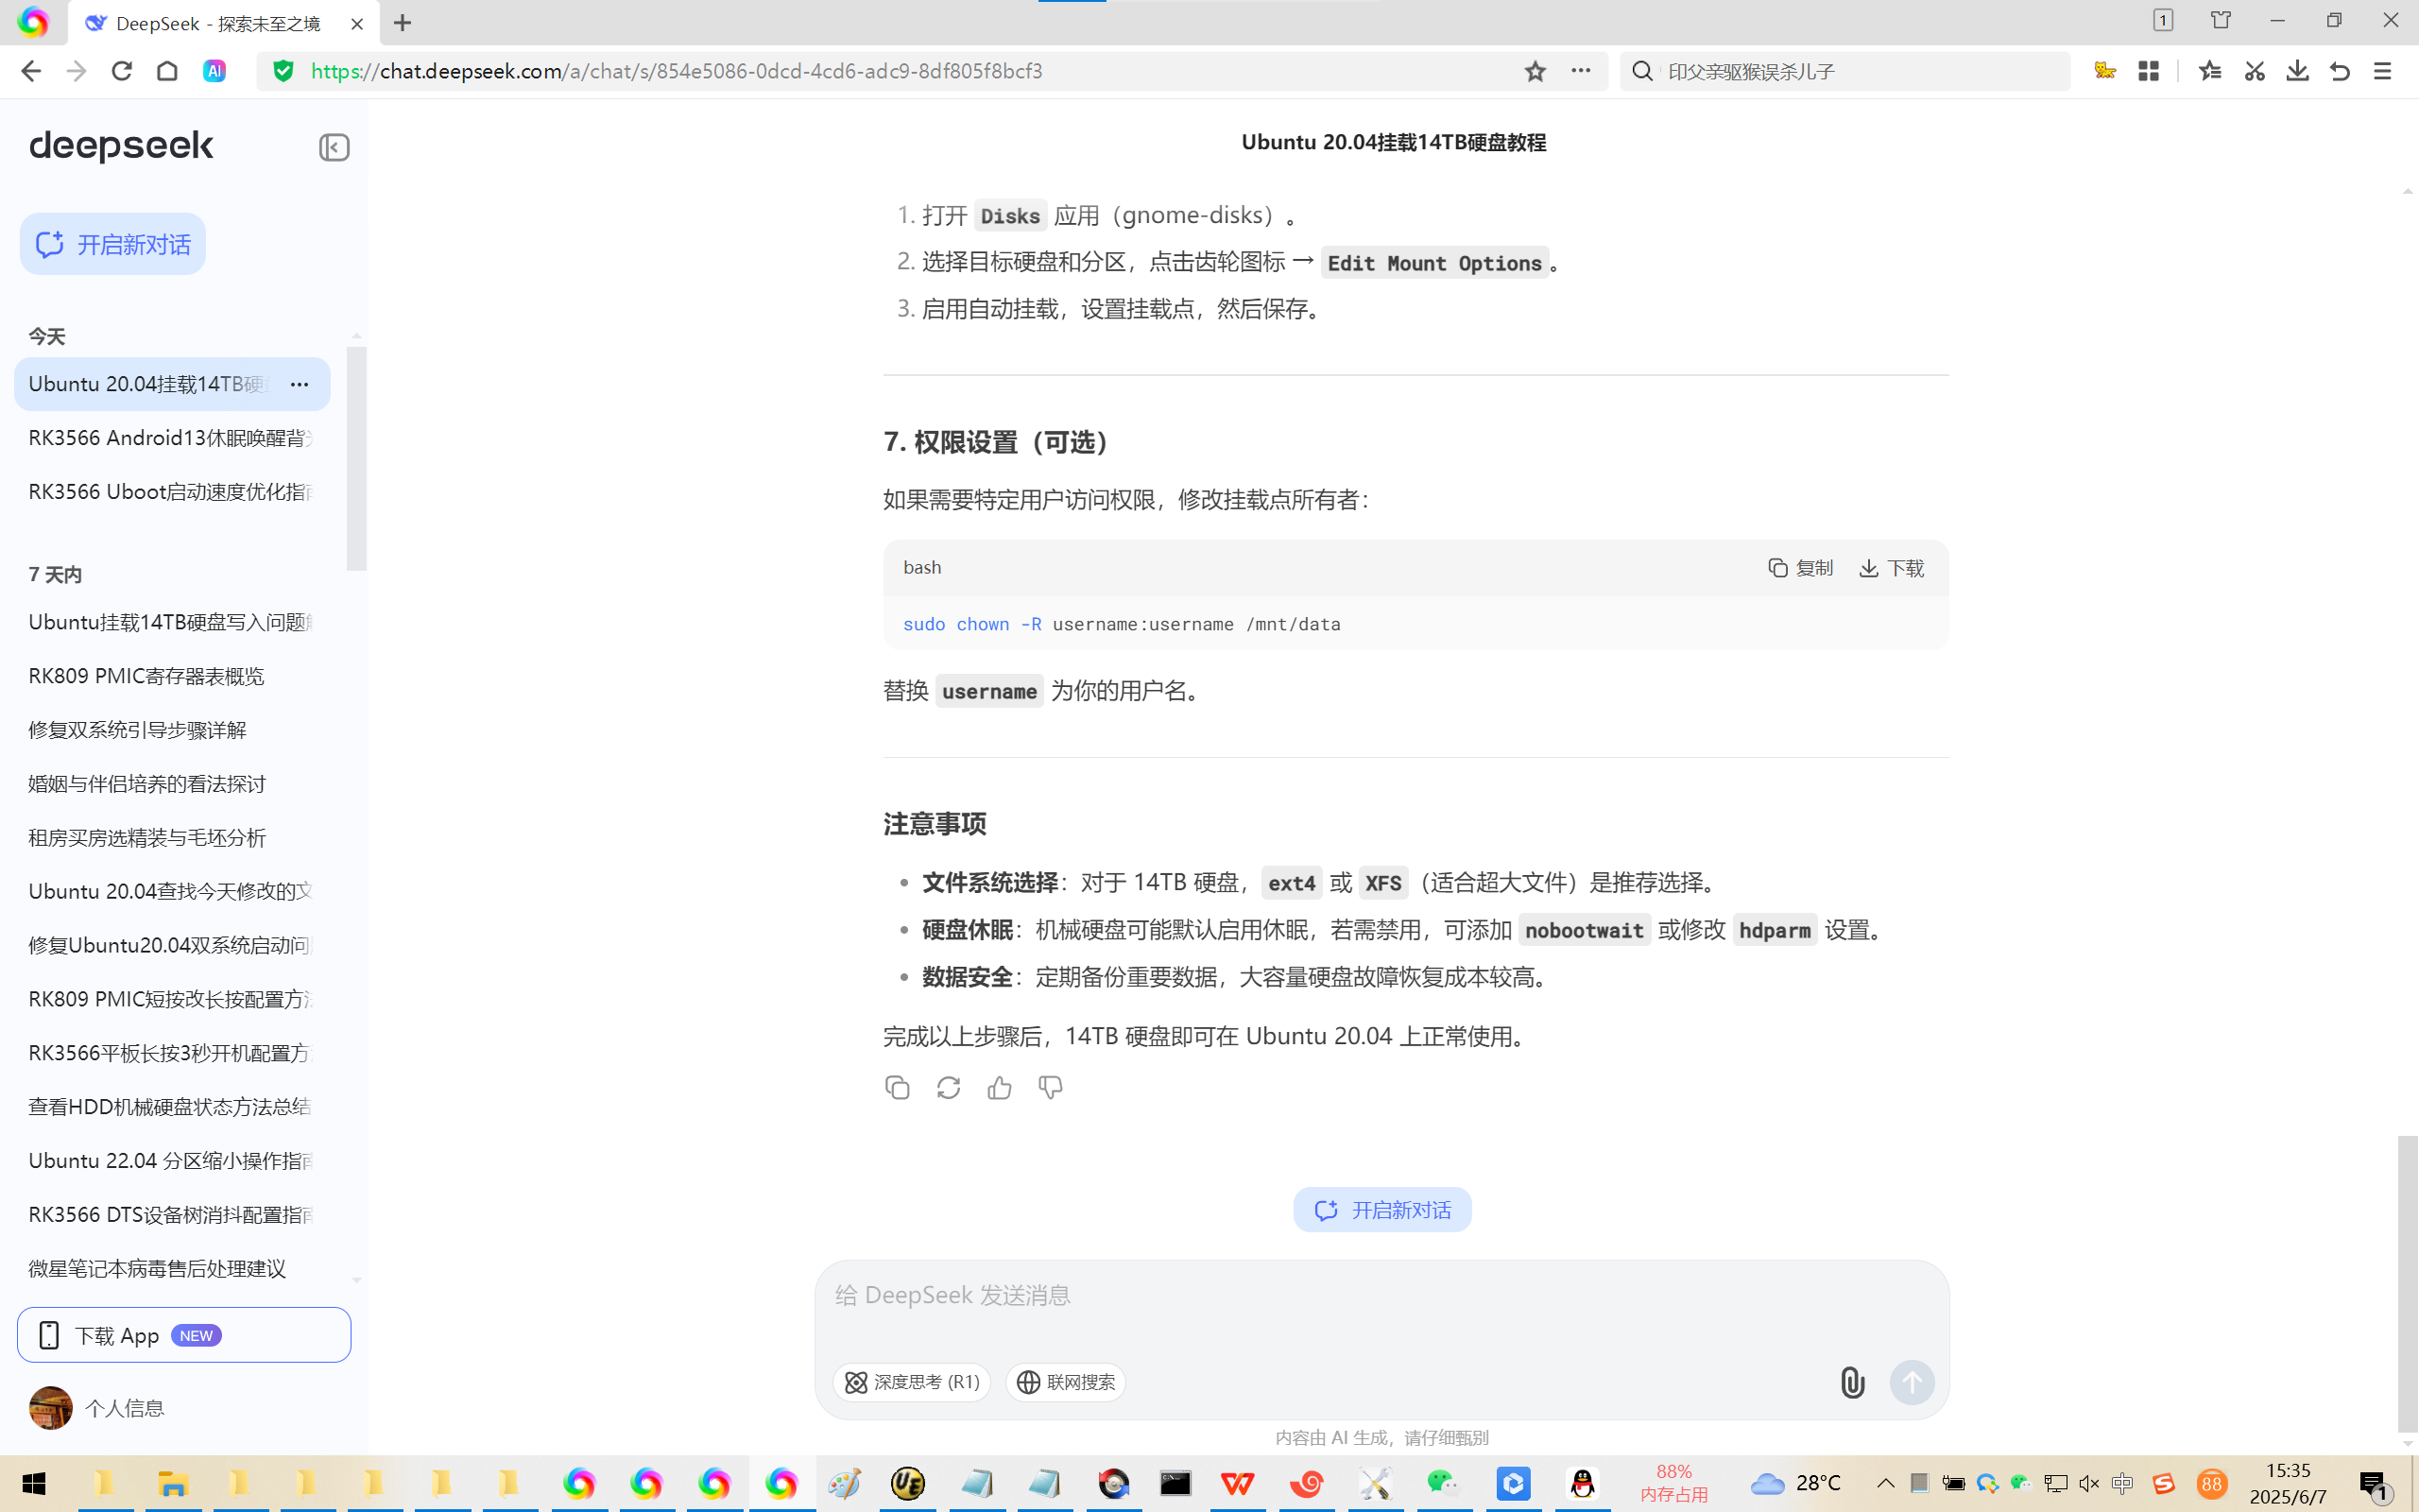Image resolution: width=2419 pixels, height=1512 pixels.
Task: Start new chat from sidebar 开启新对话 button
Action: (x=113, y=244)
